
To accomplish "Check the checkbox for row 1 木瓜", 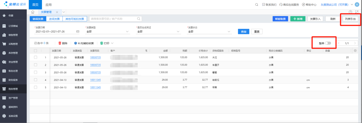I will coord(35,57).
